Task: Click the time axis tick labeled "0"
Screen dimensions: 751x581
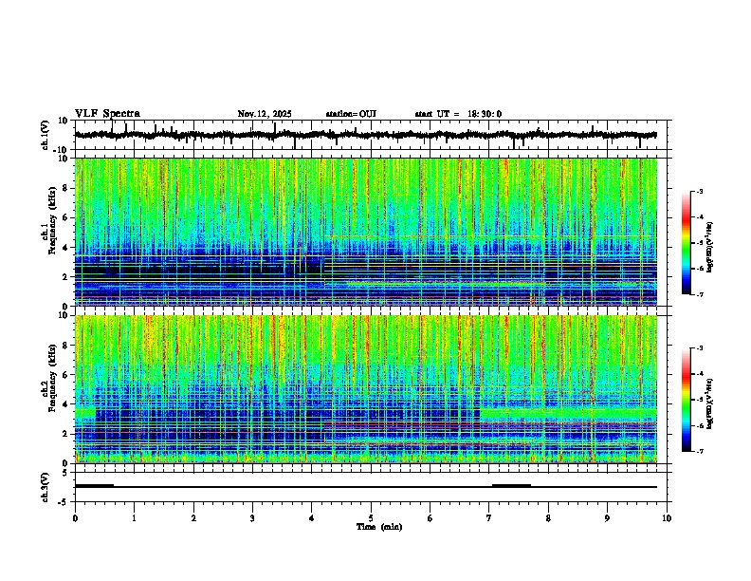Action: [75, 518]
